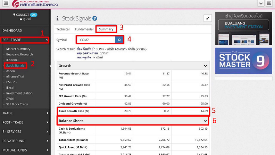The image size is (275, 155).
Task: Click the hamburger menu icon at top left
Action: (5, 4)
